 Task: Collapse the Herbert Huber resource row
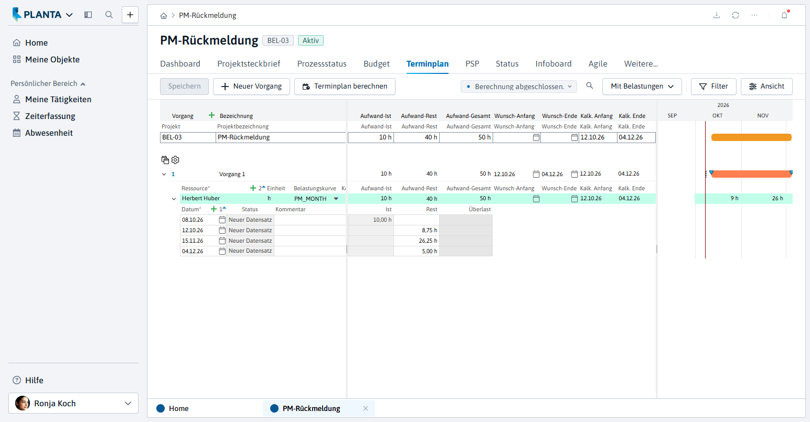[174, 199]
